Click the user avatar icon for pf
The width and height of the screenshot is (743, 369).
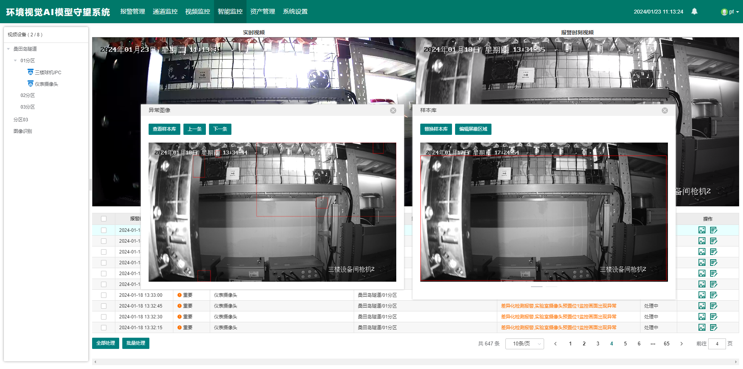point(724,12)
